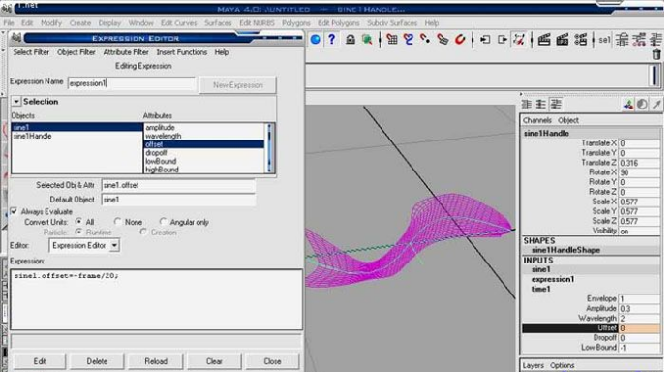This screenshot has width=672, height=372.
Task: Click the arrow icon above channel box
Action: pos(657,105)
